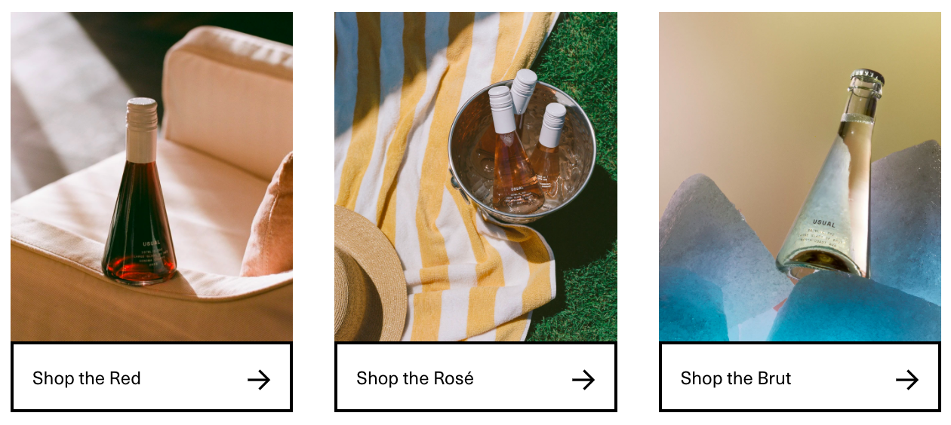Click the arrow icon beside Shop the Red
The height and width of the screenshot is (425, 951).
click(259, 379)
